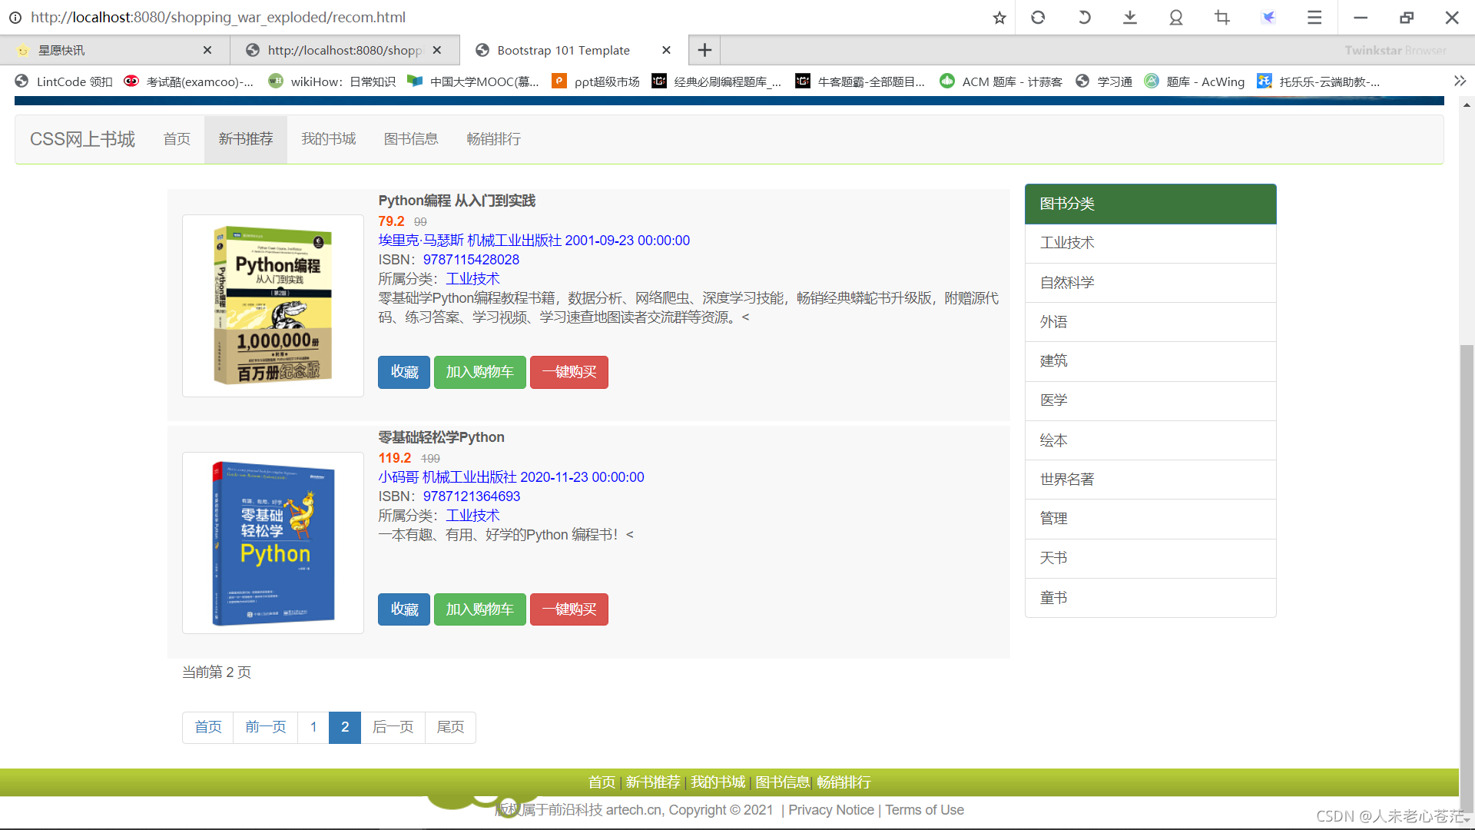1475x830 pixels.
Task: Click the user account profile icon
Action: [1175, 18]
